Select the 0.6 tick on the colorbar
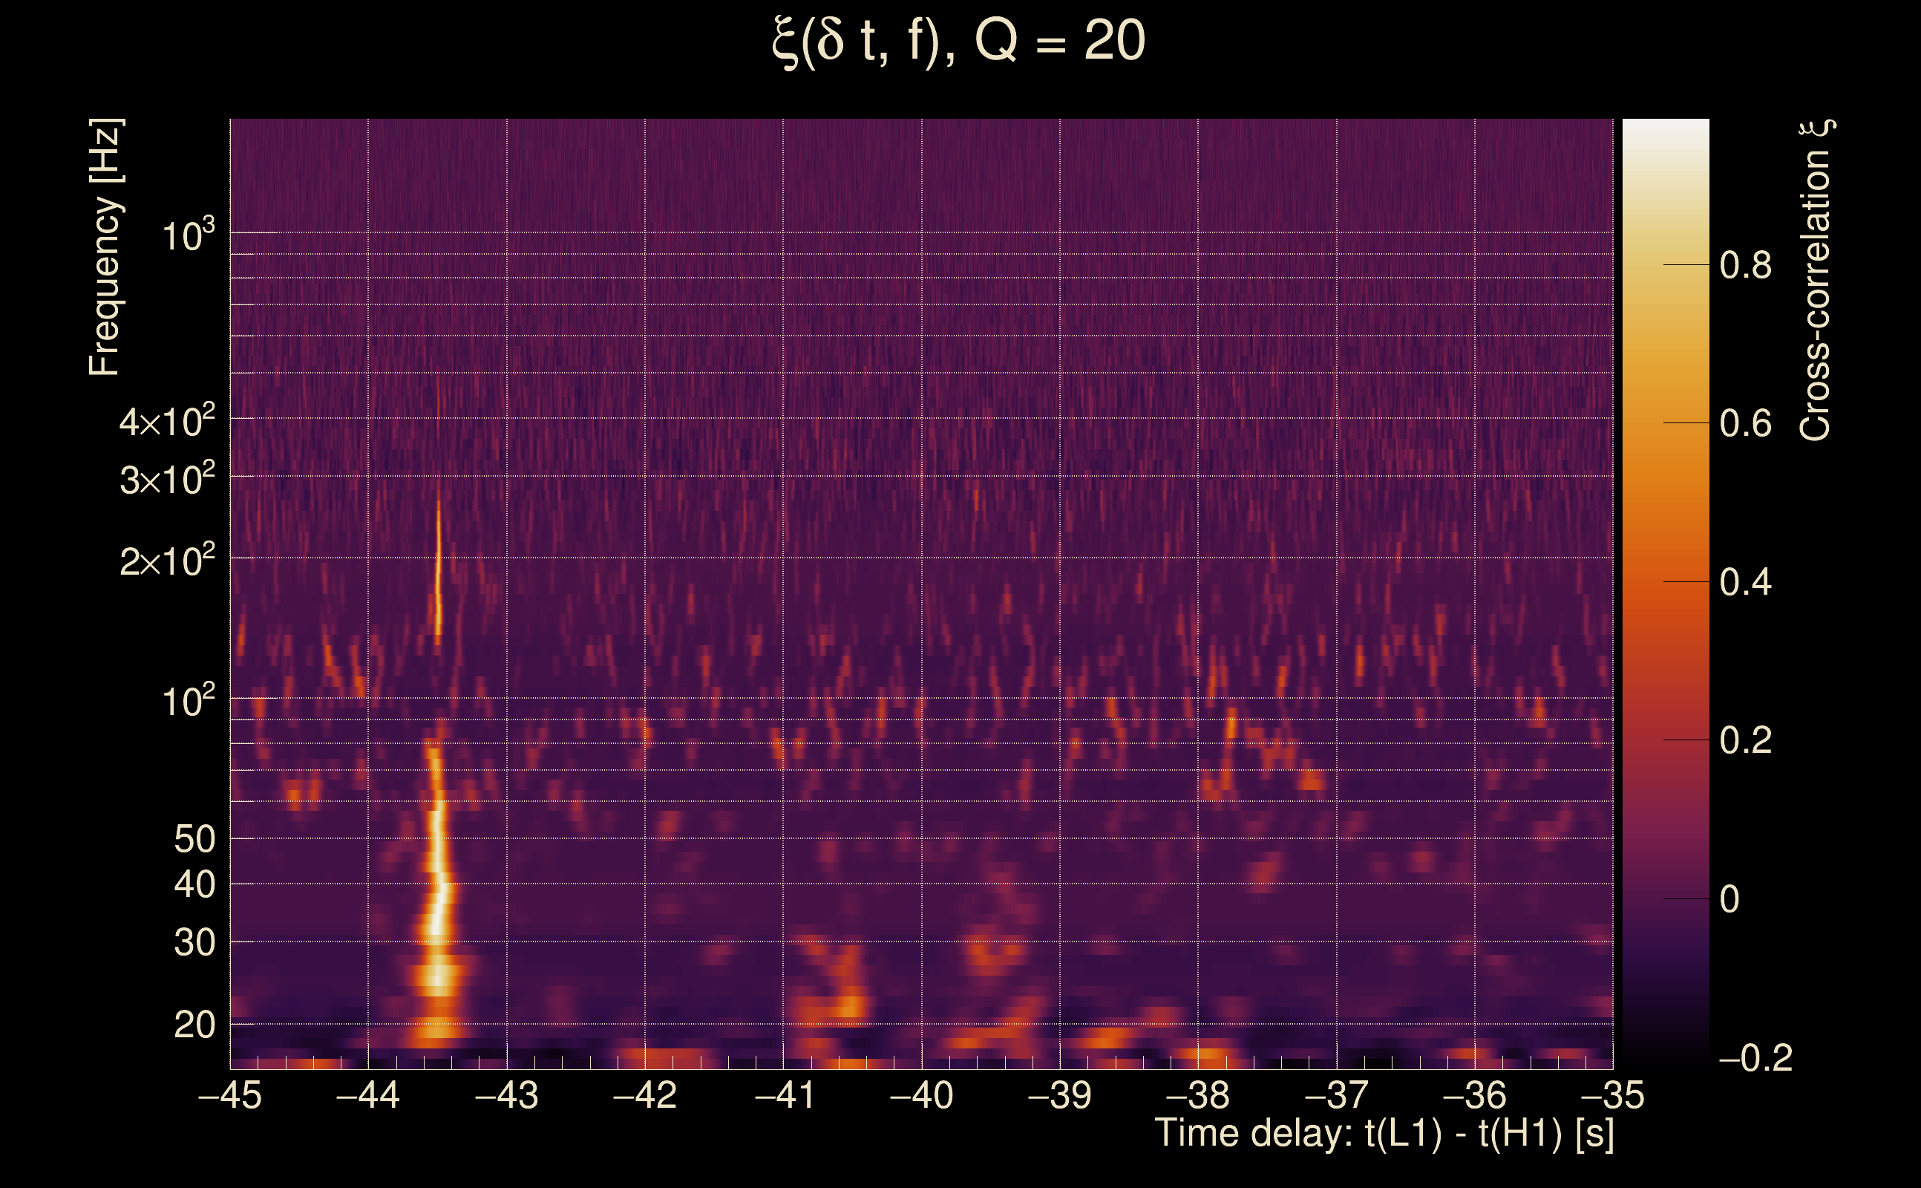 click(1745, 424)
